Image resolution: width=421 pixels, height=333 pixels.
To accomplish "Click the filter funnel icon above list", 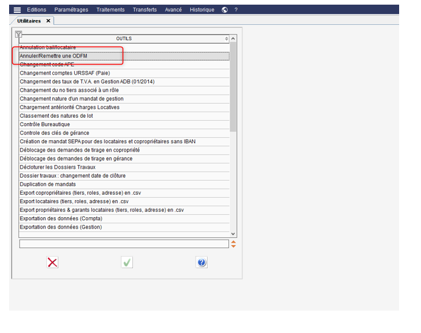I will click(18, 34).
